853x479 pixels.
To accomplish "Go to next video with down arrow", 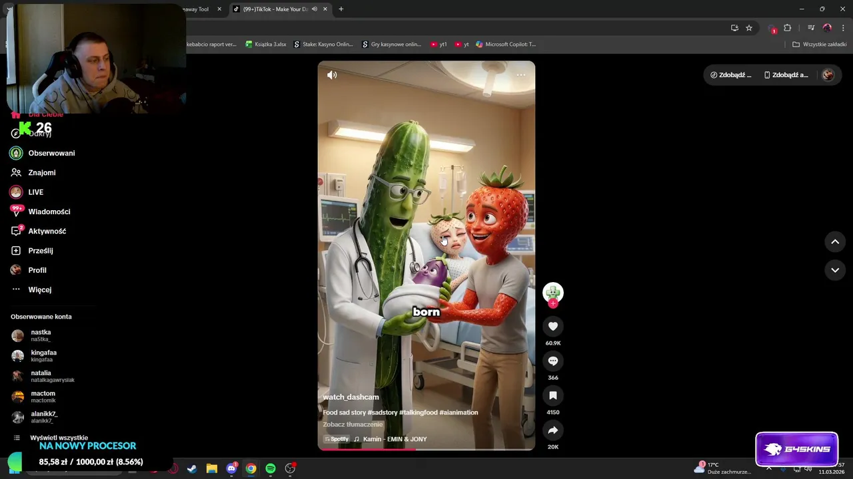I will click(835, 270).
